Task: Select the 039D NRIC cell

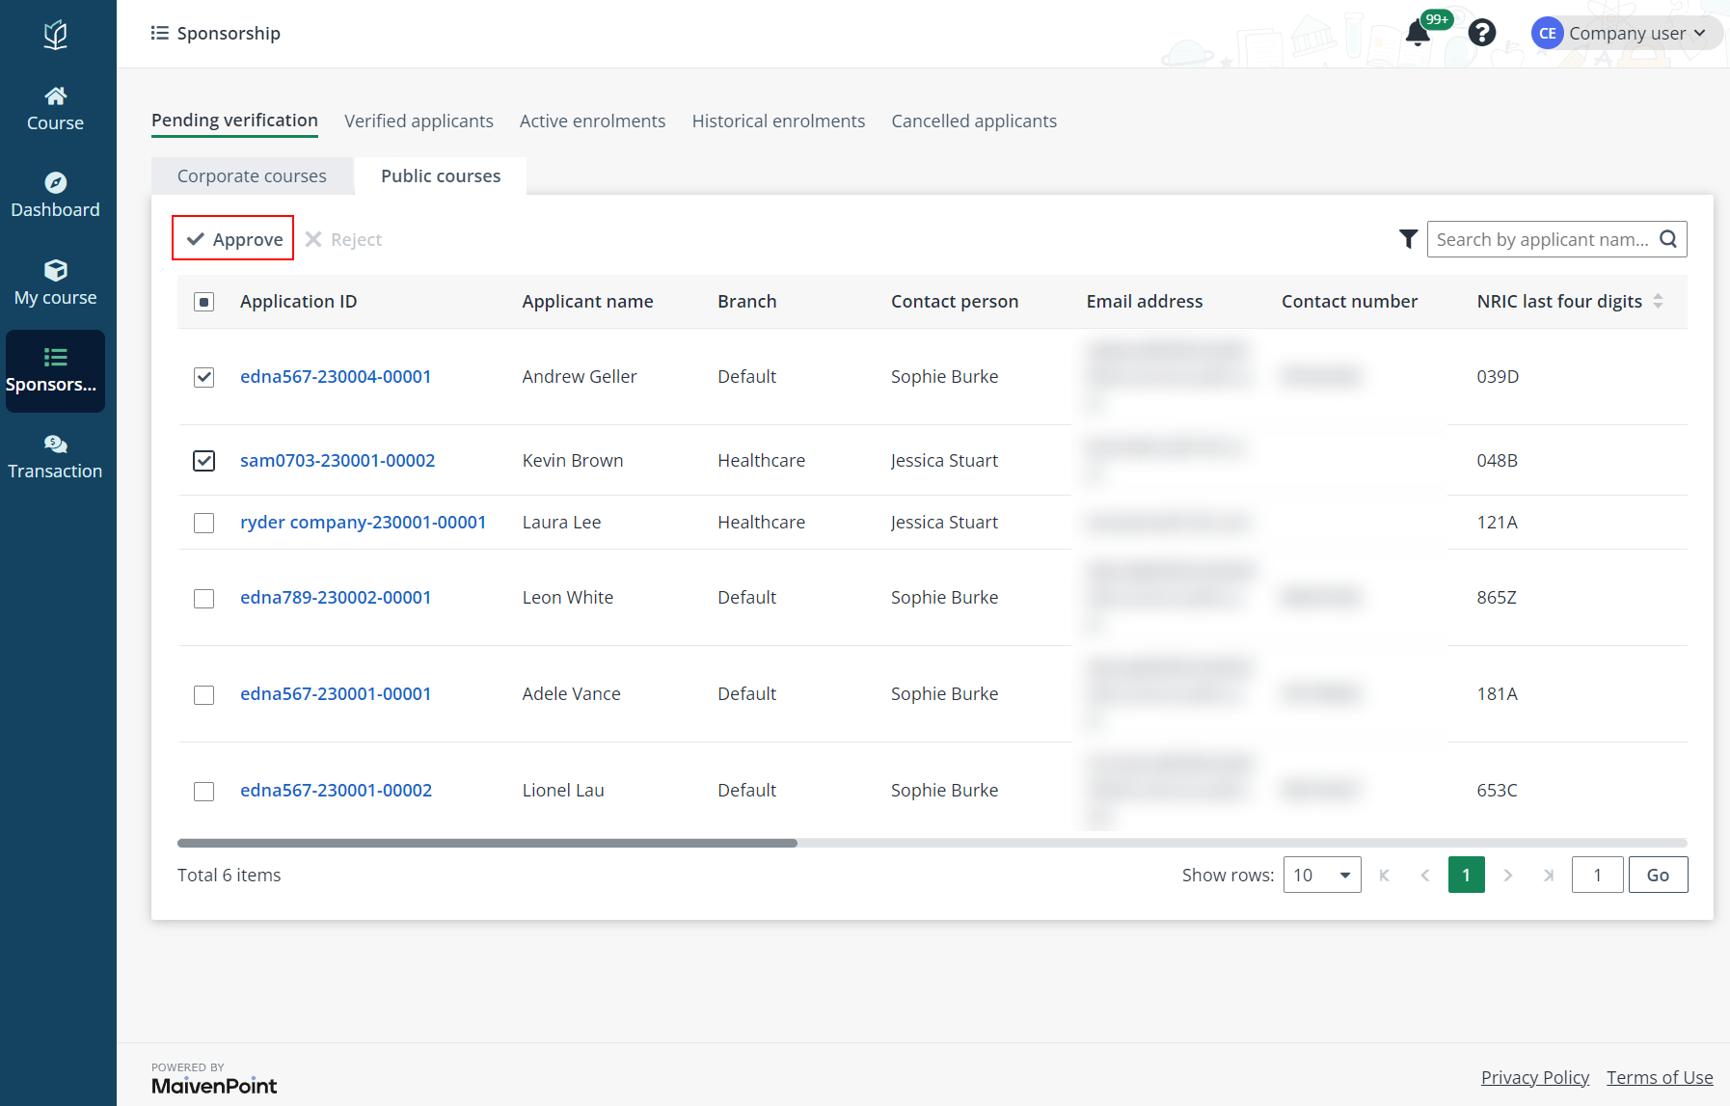Action: tap(1498, 376)
